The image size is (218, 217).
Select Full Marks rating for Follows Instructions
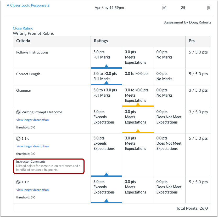coord(106,57)
